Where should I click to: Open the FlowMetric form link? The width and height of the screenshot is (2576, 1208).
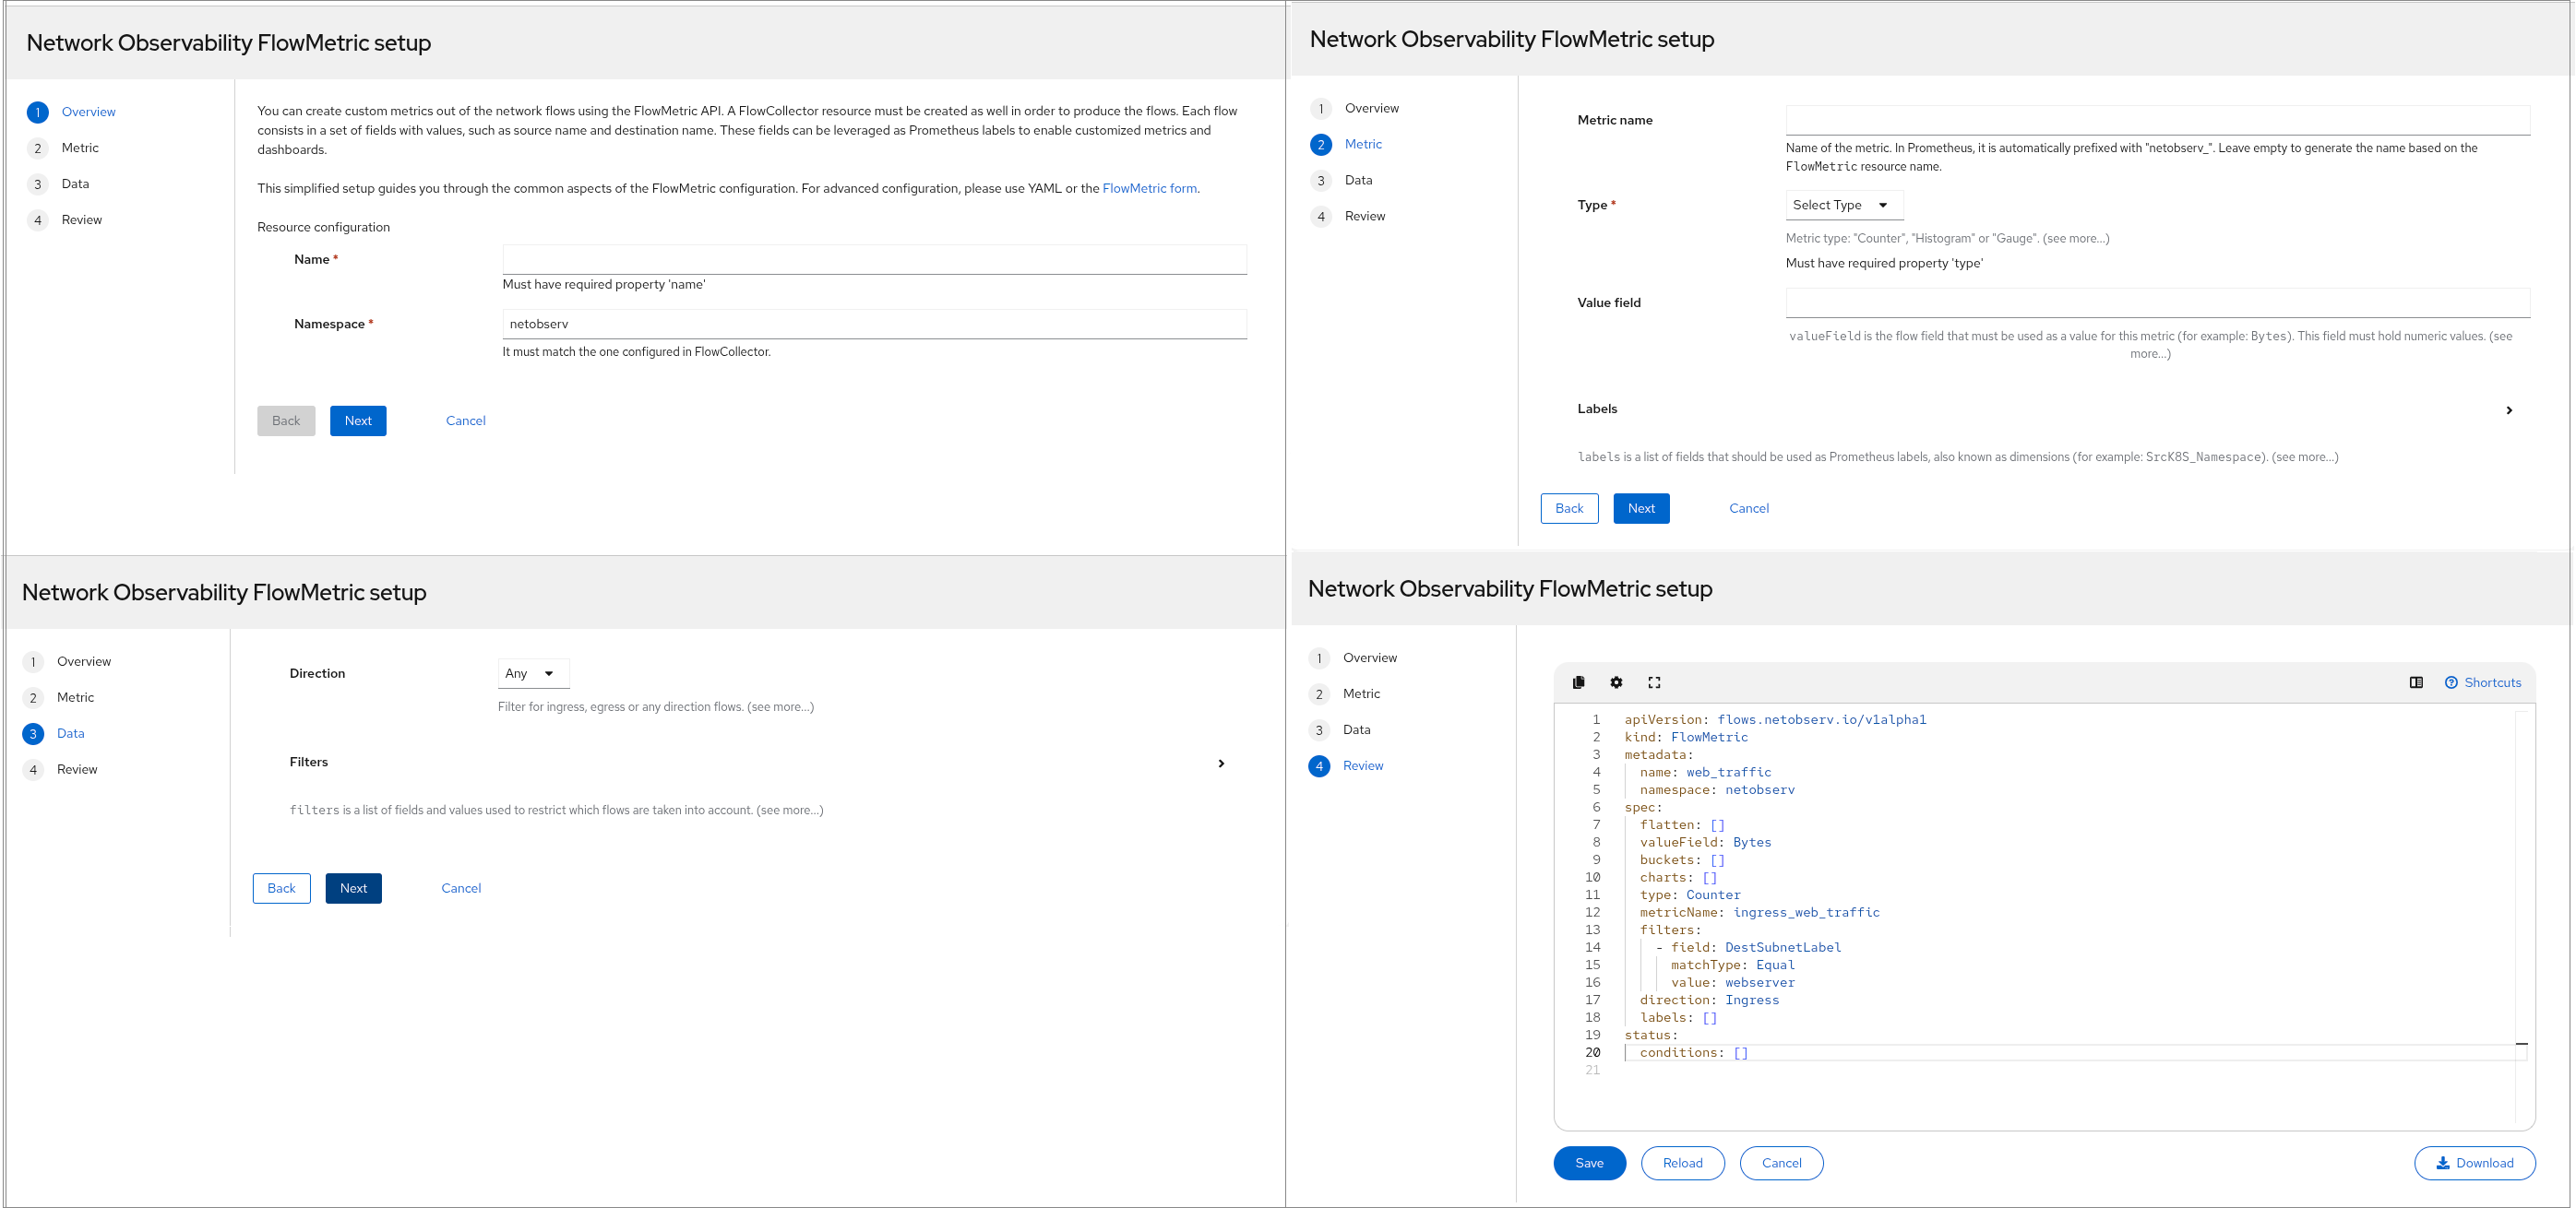click(1149, 188)
